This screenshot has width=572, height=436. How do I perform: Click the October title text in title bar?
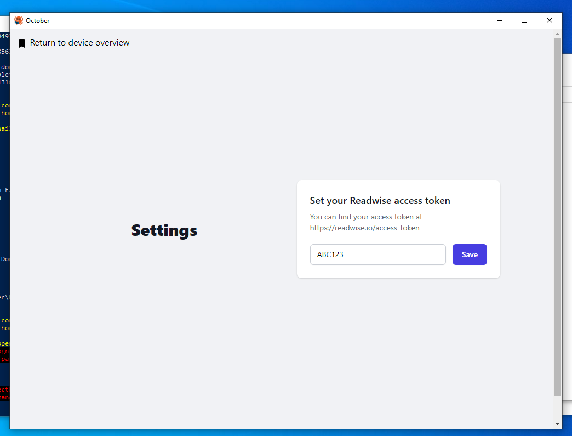[x=38, y=21]
